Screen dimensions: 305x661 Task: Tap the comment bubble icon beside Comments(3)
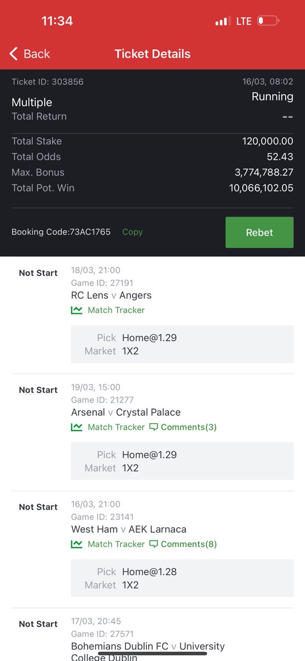pos(154,427)
